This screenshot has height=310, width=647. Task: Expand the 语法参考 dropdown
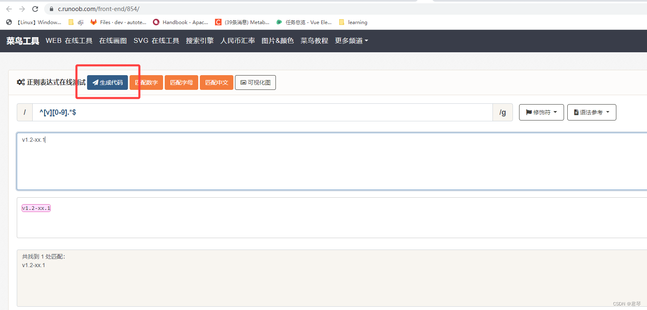(x=592, y=112)
